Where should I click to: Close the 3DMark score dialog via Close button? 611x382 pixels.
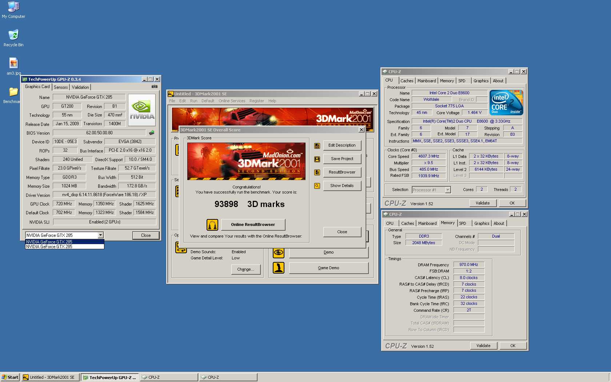pyautogui.click(x=342, y=232)
